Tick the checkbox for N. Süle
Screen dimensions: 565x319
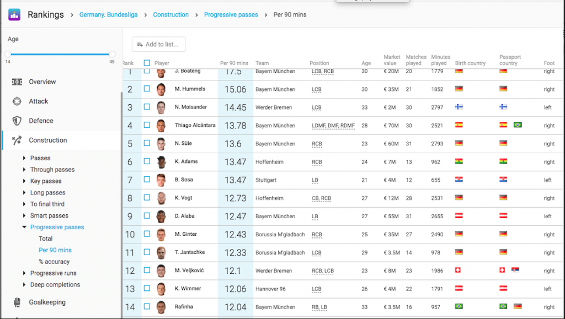tap(147, 143)
